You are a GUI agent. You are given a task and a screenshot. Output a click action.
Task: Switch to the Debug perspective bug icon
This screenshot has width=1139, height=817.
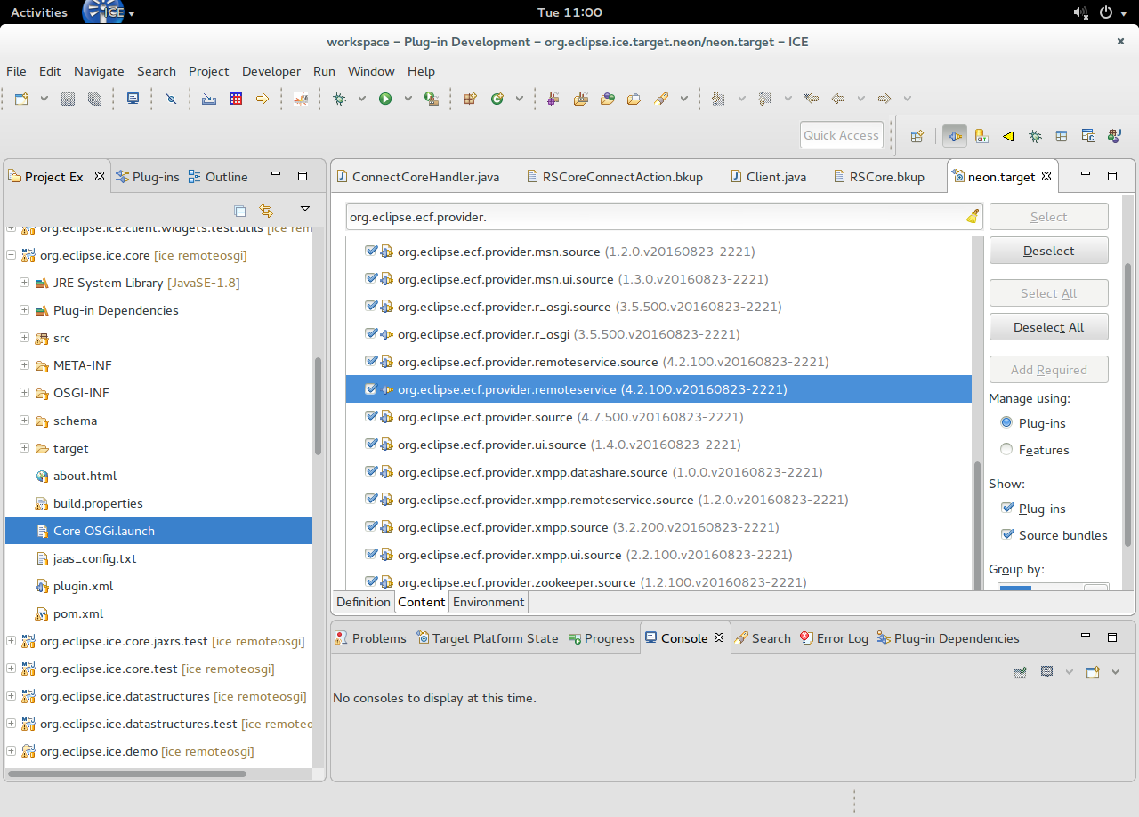coord(1035,136)
